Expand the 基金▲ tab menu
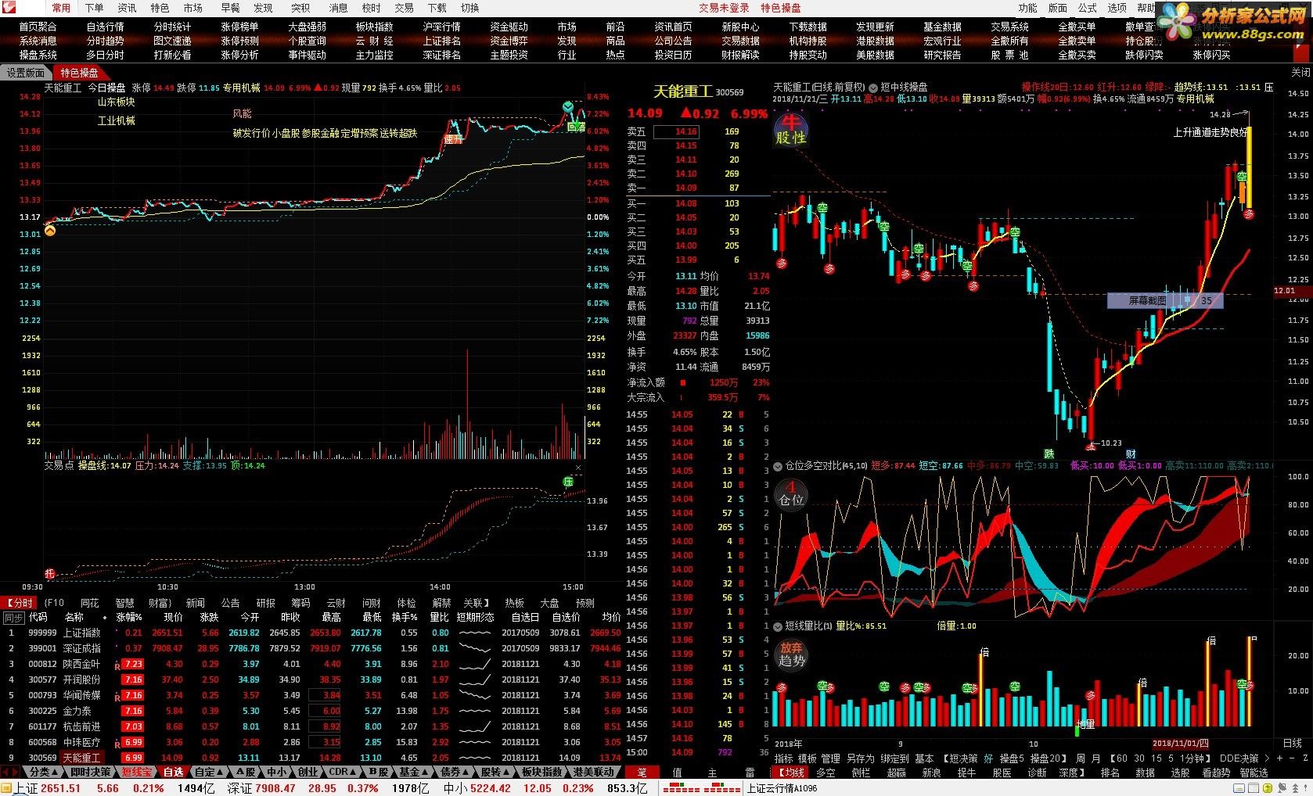 414,772
